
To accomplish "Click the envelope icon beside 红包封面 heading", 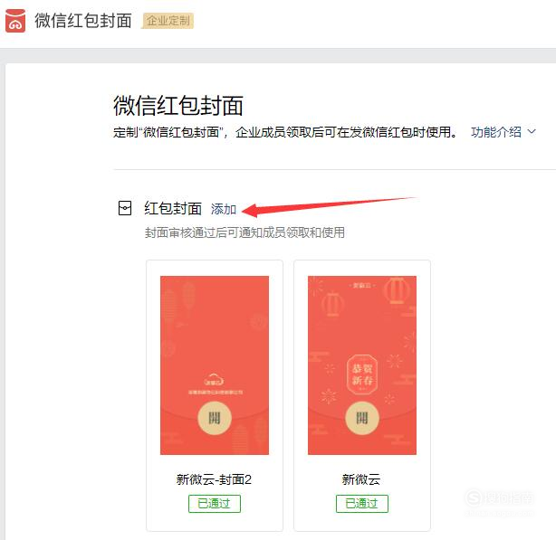I will click(x=124, y=208).
